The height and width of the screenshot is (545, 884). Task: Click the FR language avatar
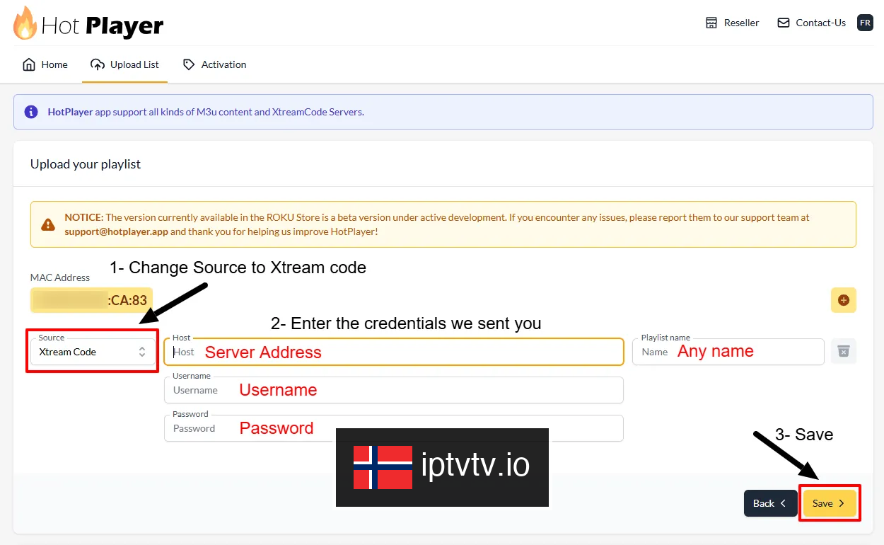(x=865, y=23)
